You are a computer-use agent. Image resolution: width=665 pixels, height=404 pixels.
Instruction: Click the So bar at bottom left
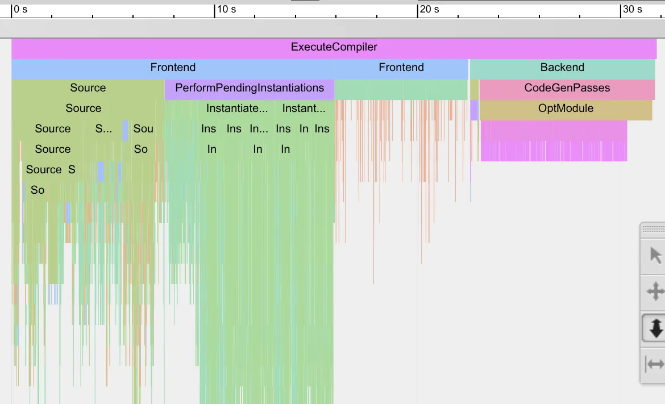coord(37,190)
